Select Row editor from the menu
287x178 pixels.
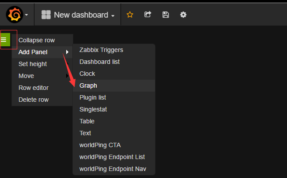(x=42, y=88)
